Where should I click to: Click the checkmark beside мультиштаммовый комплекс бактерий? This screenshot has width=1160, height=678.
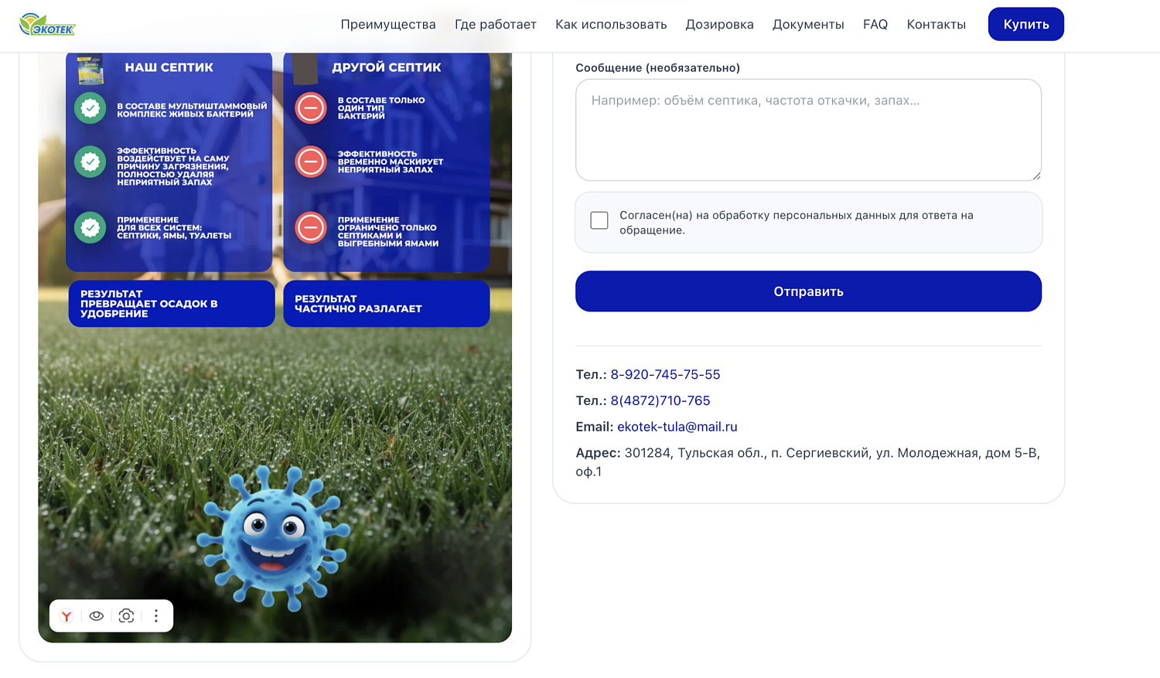pos(90,108)
